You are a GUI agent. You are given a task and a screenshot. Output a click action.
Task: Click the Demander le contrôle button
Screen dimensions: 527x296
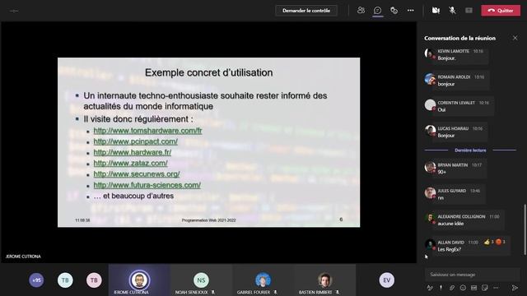(x=306, y=11)
